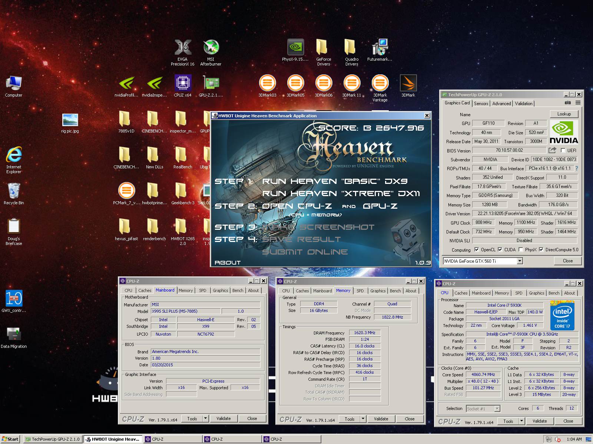The height and width of the screenshot is (444, 593).
Task: Open Computer desktop icon
Action: click(14, 86)
